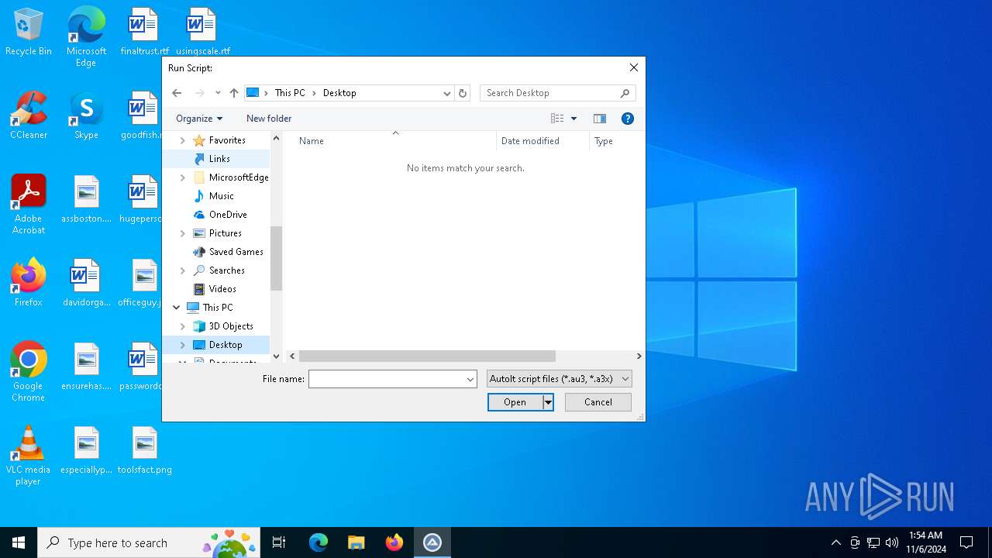Open AutoIt script file type dropdown
The width and height of the screenshot is (992, 558).
click(x=559, y=379)
